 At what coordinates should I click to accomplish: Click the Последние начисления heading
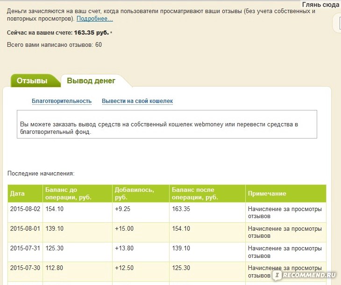pos(41,174)
